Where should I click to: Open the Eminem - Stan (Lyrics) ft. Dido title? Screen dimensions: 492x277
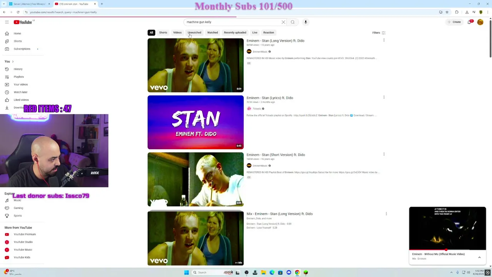(270, 98)
